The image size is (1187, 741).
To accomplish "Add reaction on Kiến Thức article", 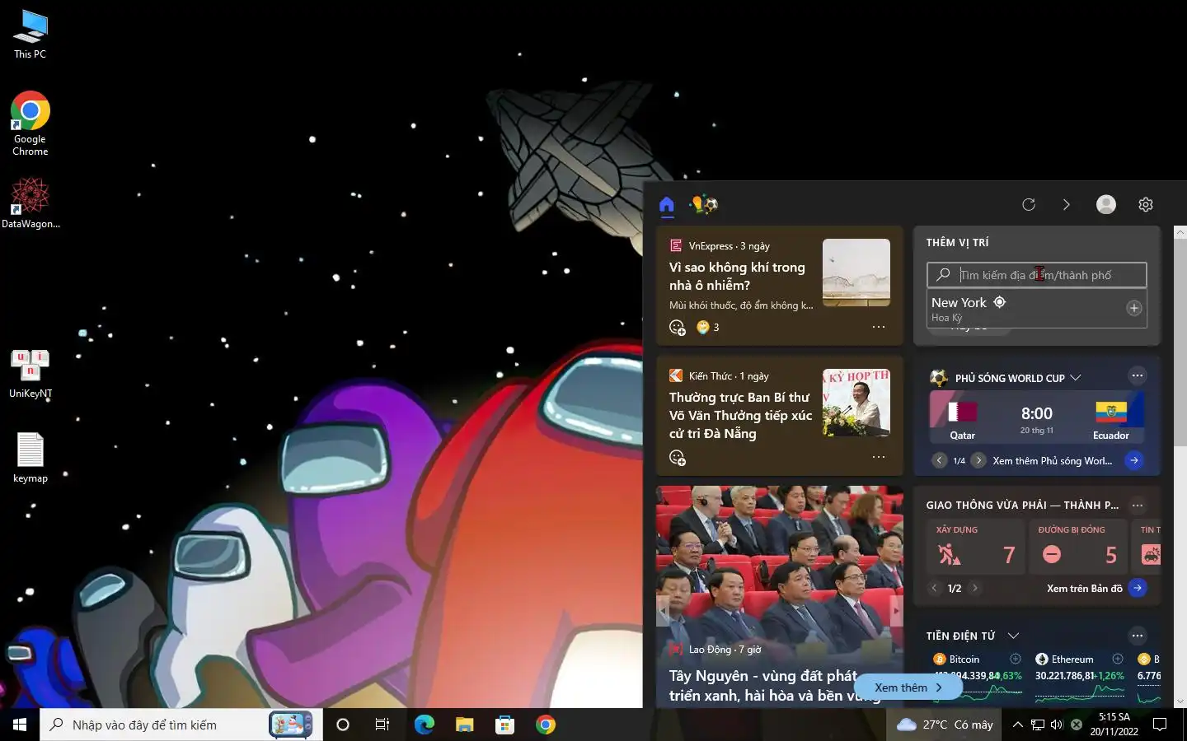I will click(x=678, y=458).
